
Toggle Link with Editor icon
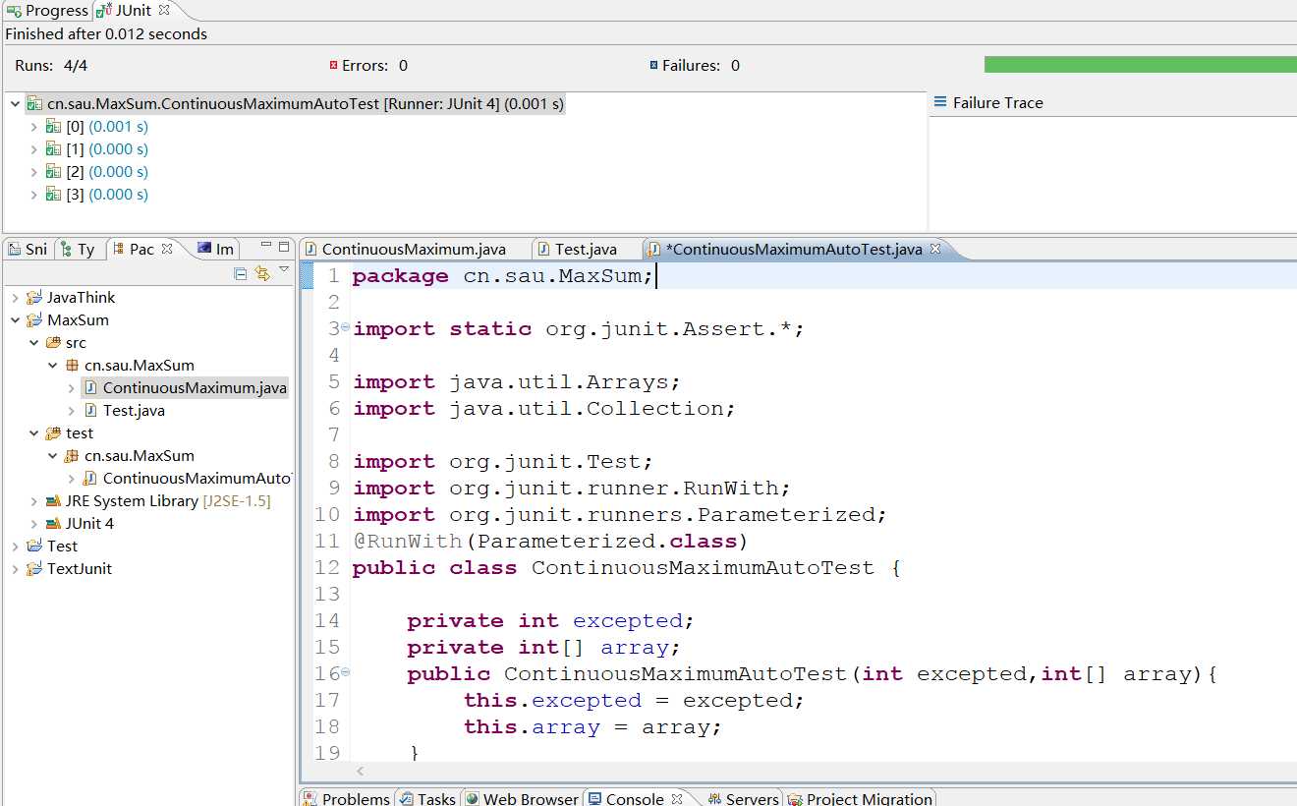261,273
